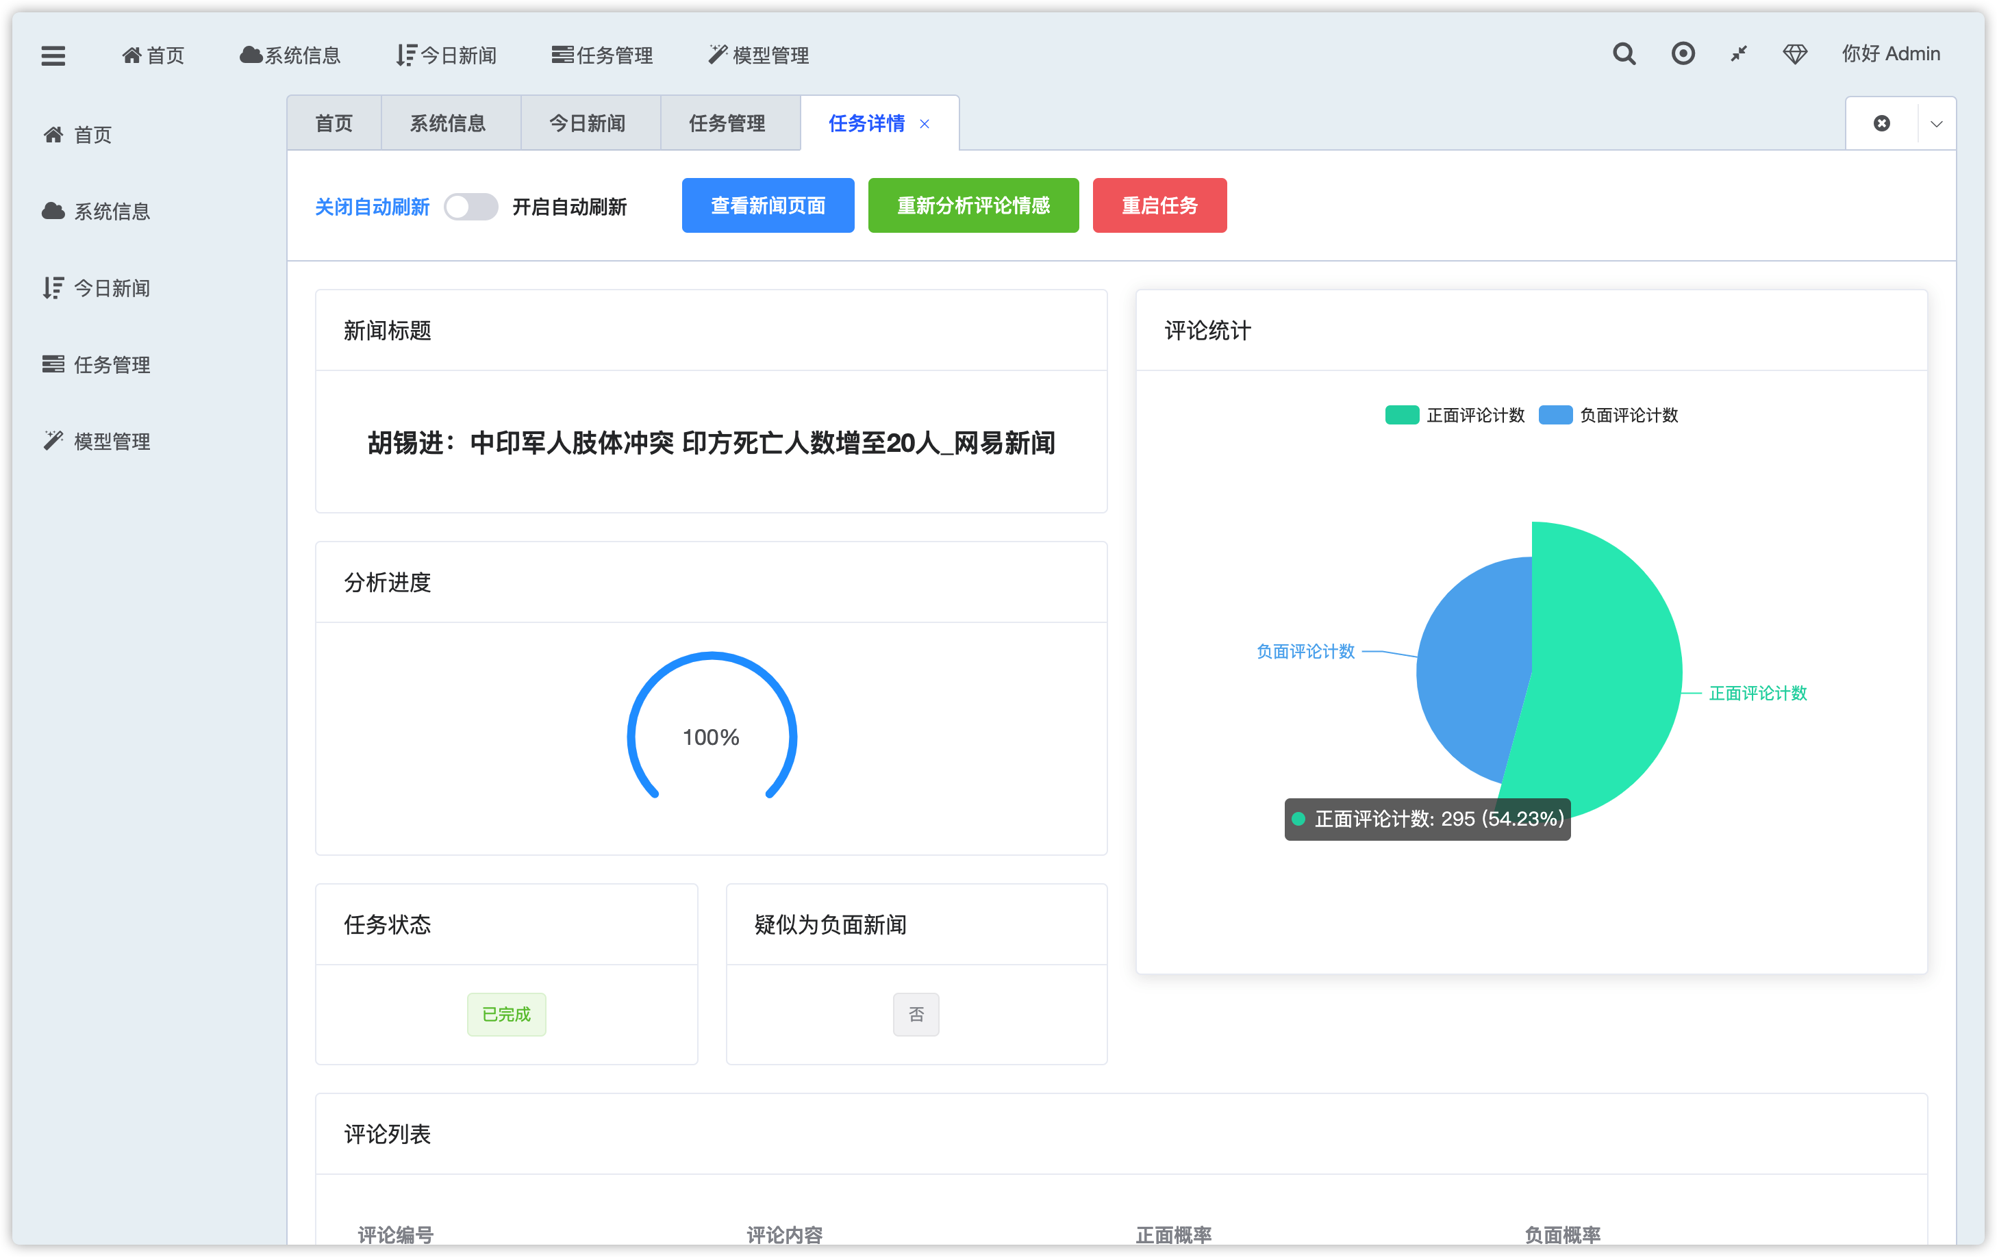
Task: Click the diamond icon in header
Action: click(x=1795, y=55)
